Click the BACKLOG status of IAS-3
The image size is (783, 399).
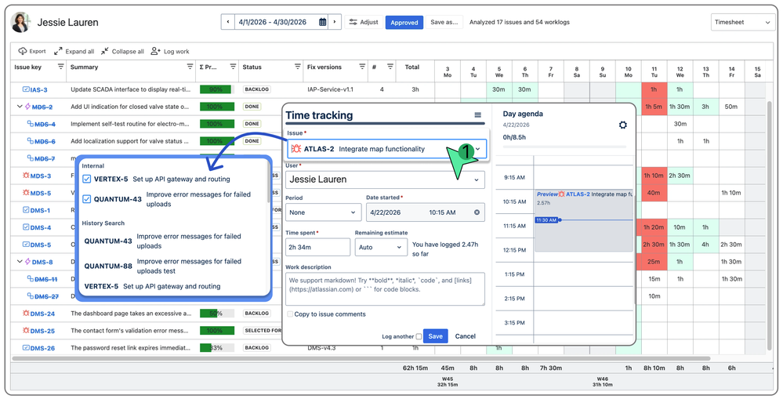pos(256,89)
